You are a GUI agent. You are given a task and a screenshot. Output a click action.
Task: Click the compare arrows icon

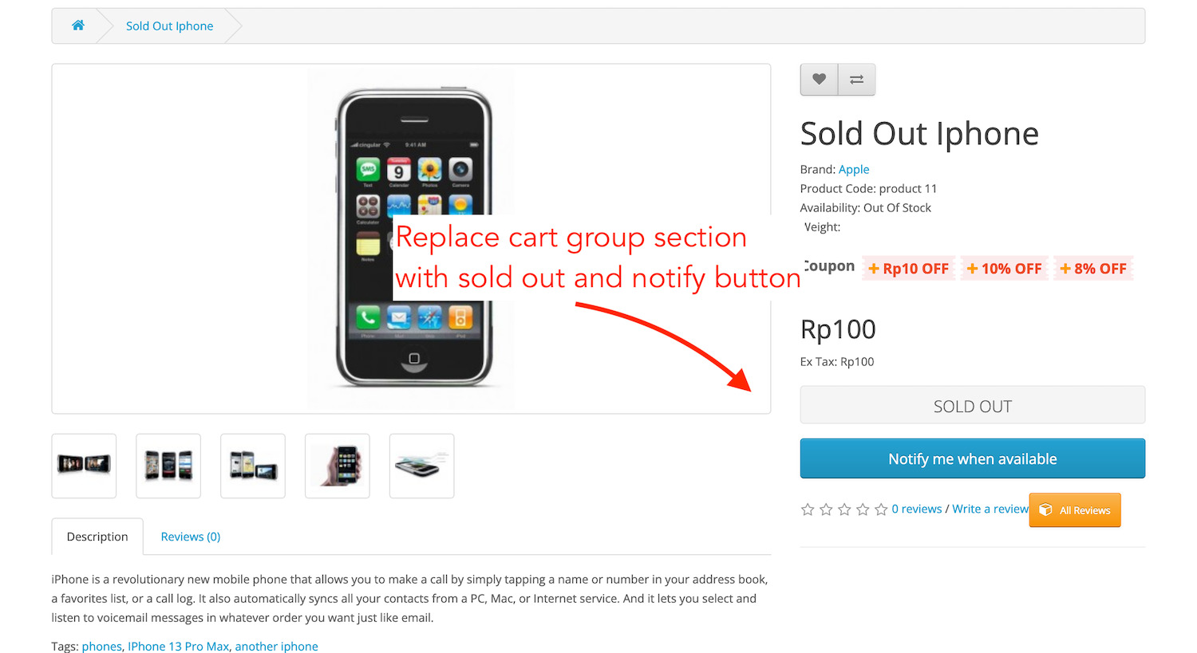click(856, 79)
